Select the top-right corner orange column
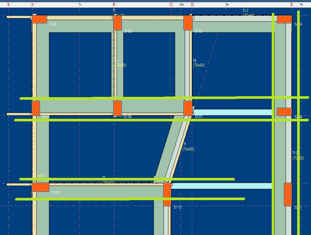The height and width of the screenshot is (235, 311). point(284,19)
